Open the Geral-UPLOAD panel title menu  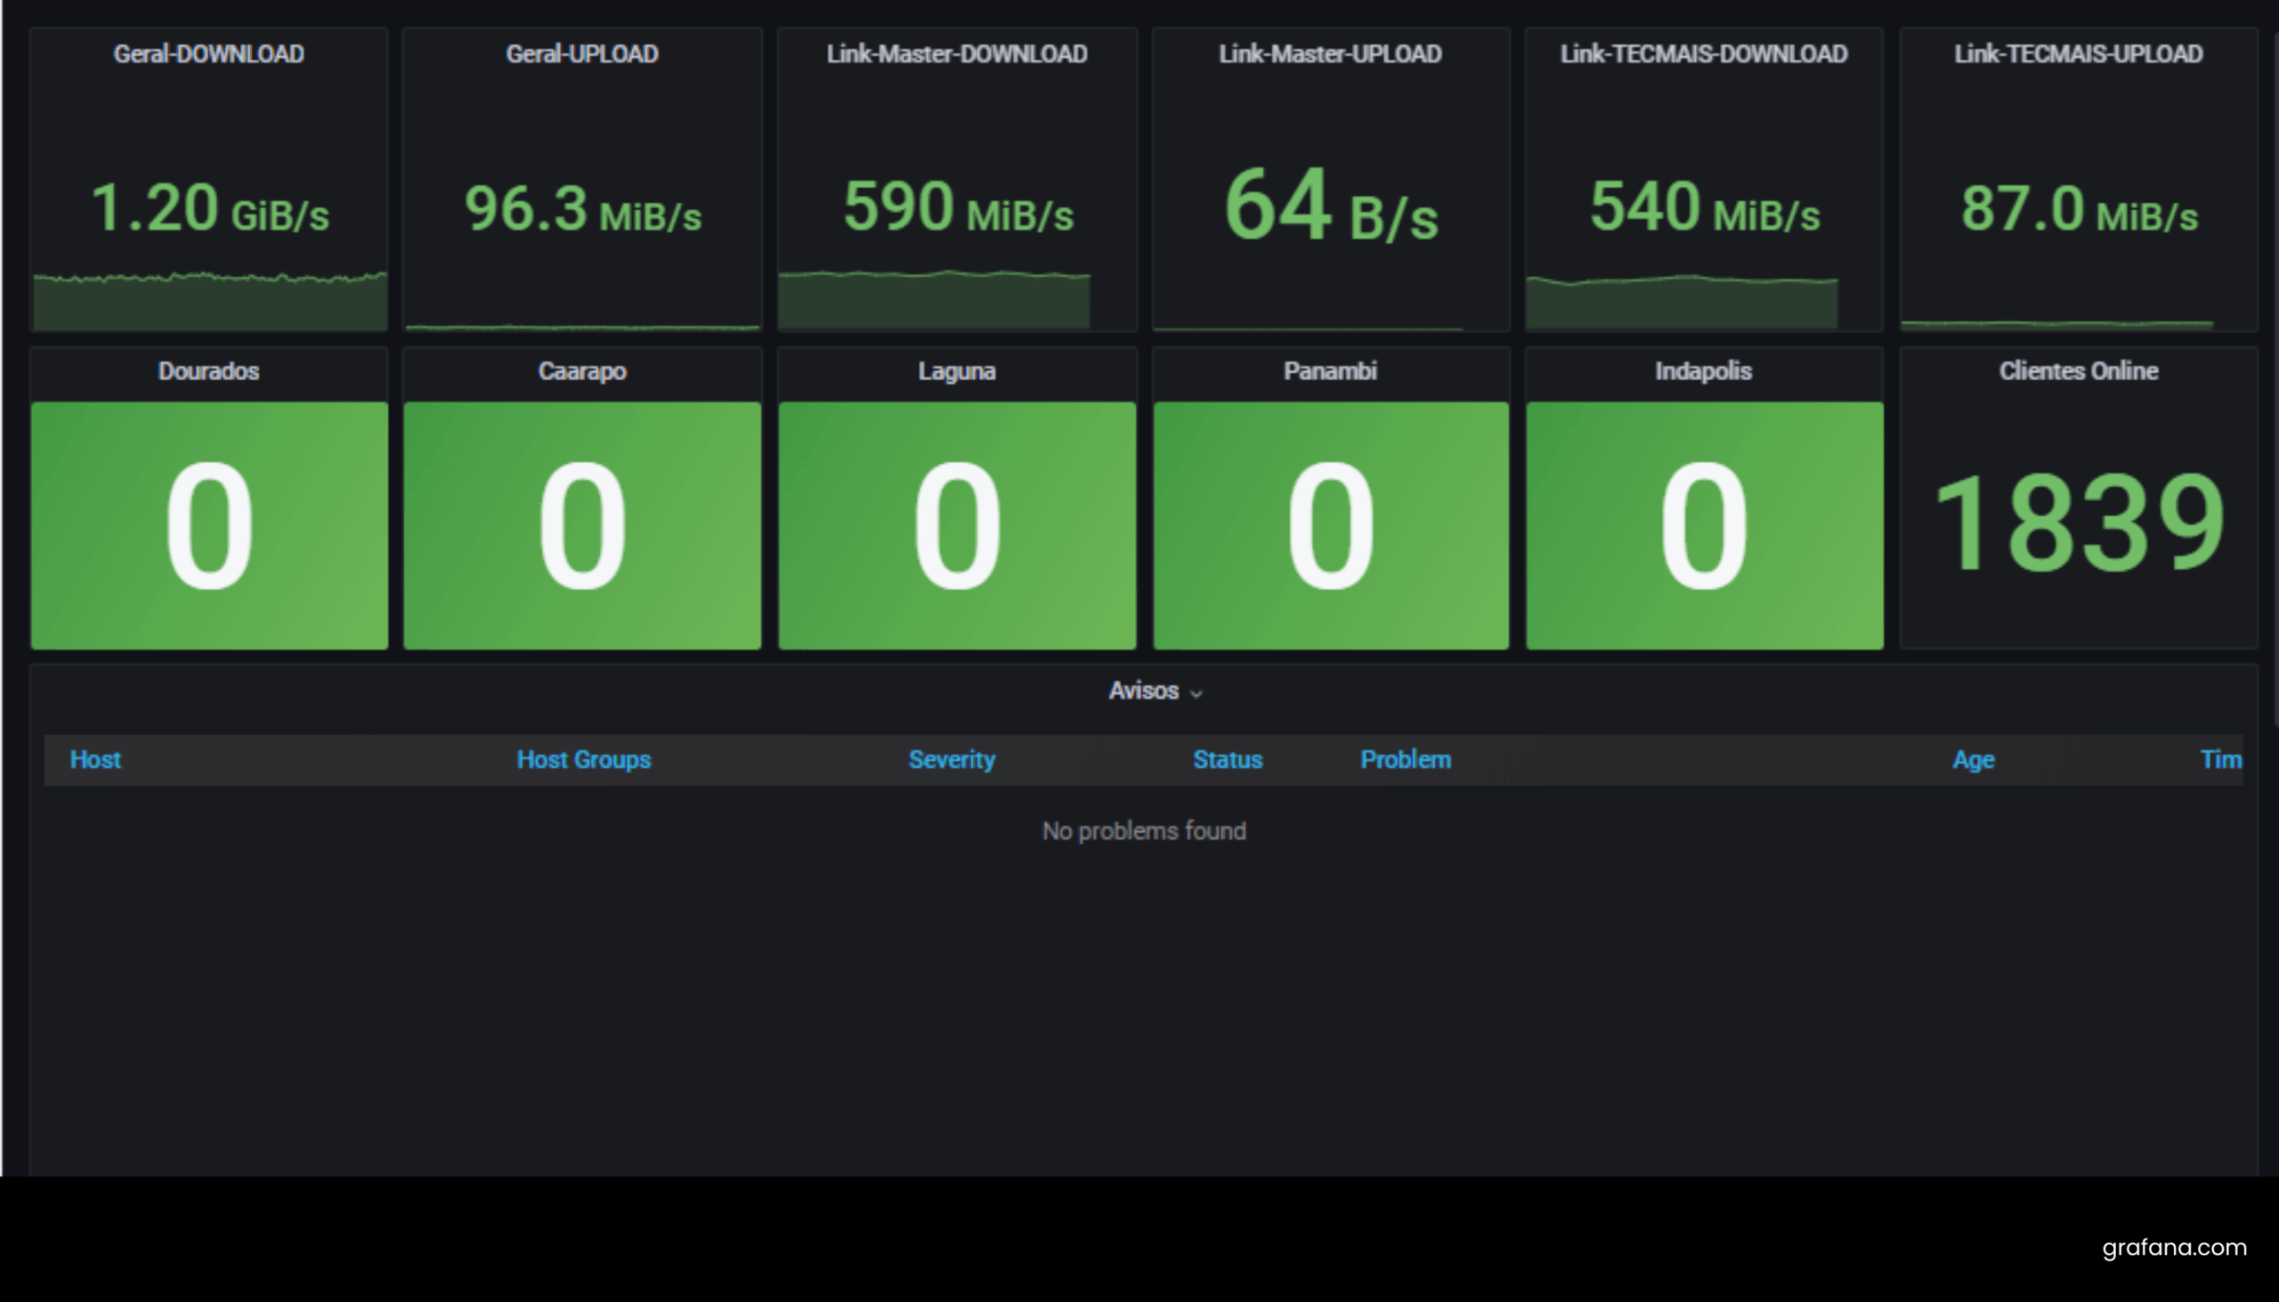click(x=581, y=53)
